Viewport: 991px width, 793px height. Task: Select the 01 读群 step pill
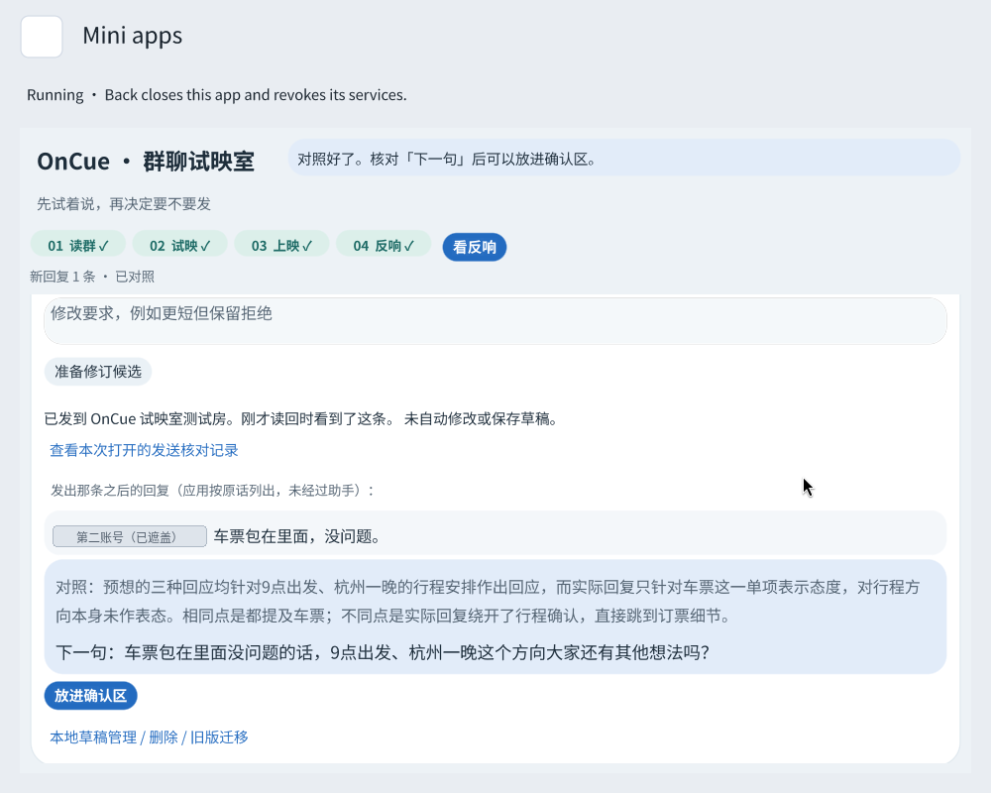point(78,246)
